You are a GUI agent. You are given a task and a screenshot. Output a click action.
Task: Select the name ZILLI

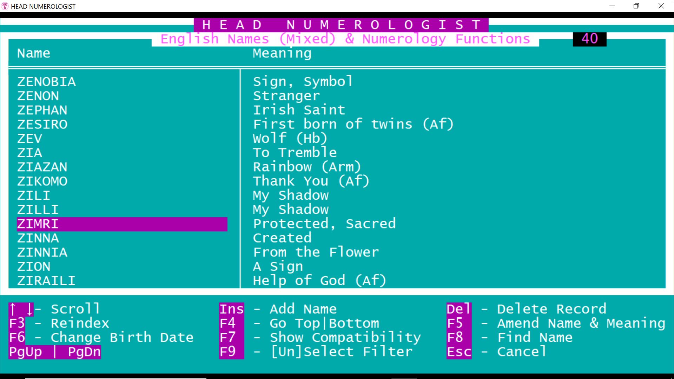[x=38, y=210]
